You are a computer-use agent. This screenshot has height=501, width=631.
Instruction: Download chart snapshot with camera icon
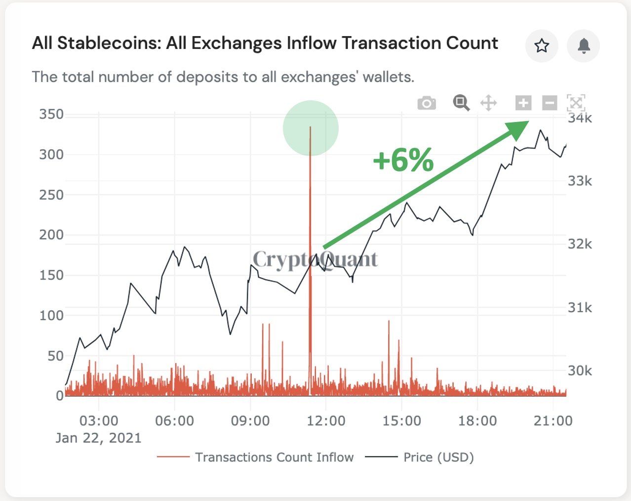[427, 103]
